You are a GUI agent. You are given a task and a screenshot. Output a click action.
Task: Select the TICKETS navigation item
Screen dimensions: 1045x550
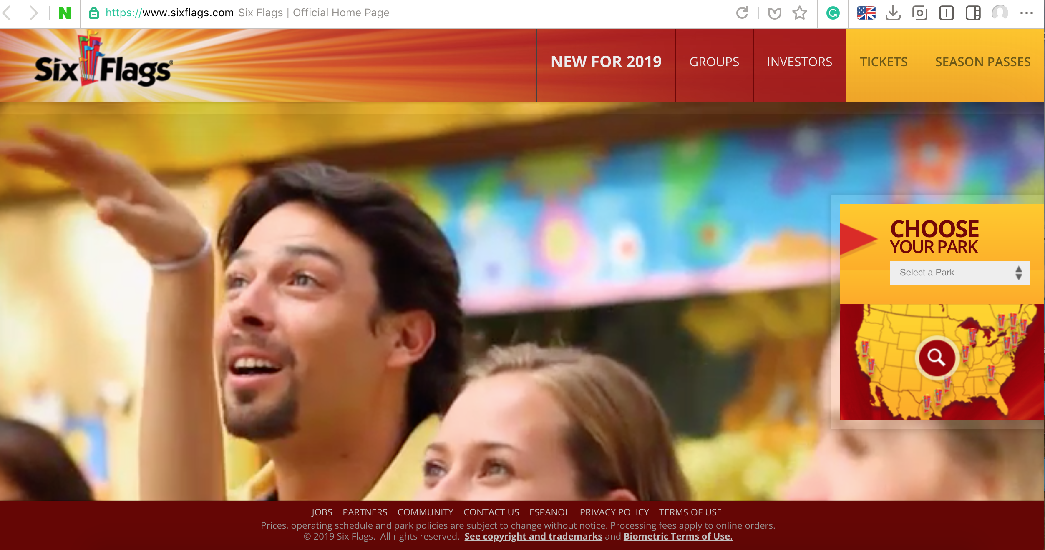(884, 62)
